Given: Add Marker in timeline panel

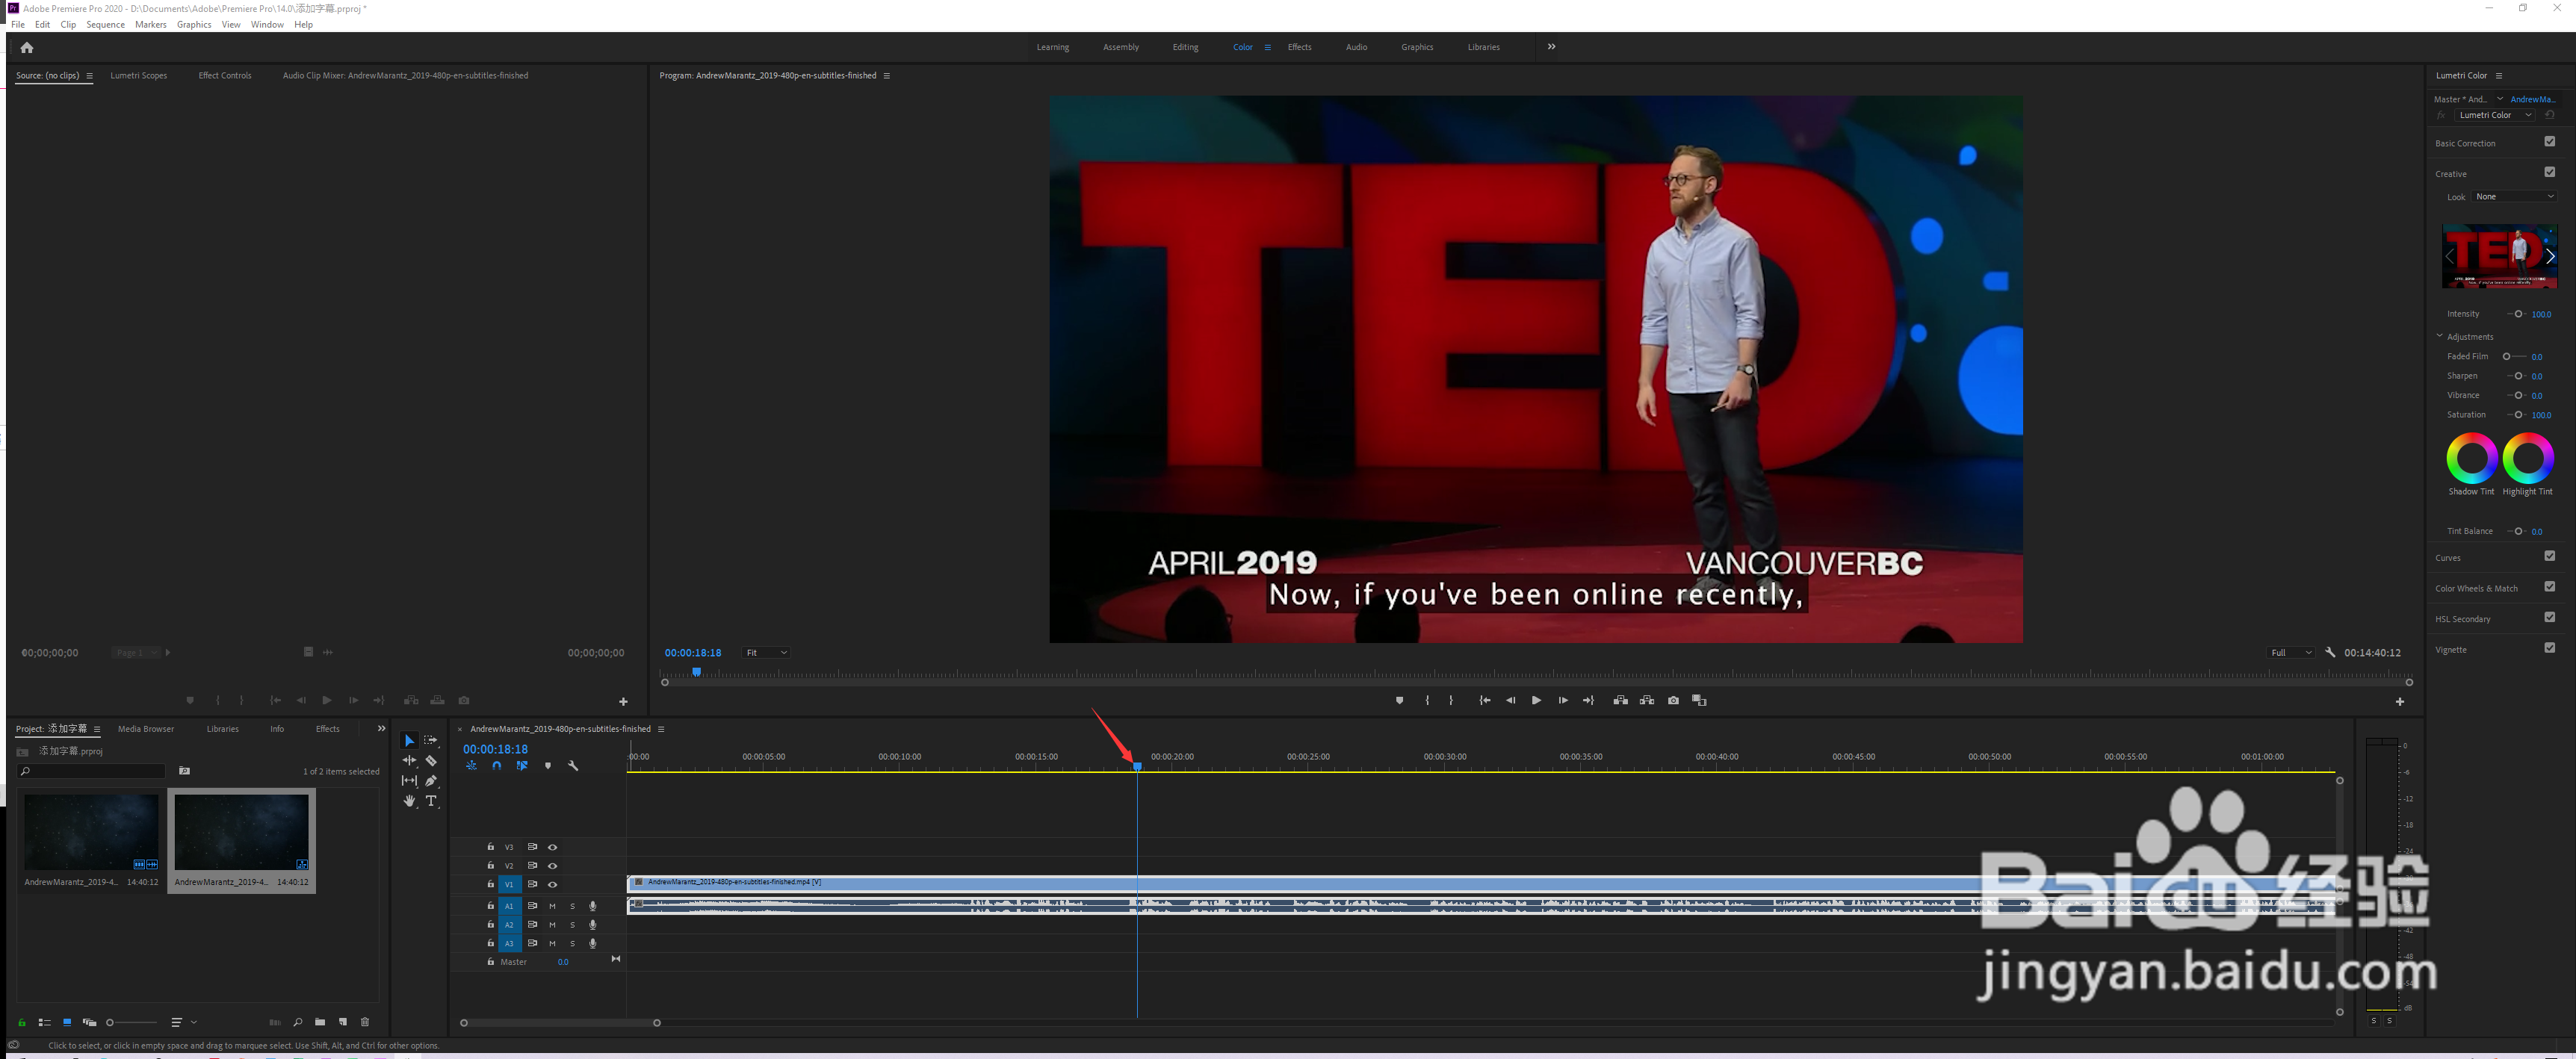Looking at the screenshot, I should (548, 766).
